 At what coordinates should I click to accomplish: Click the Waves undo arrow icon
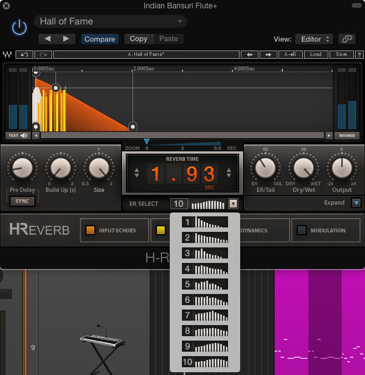coord(24,55)
